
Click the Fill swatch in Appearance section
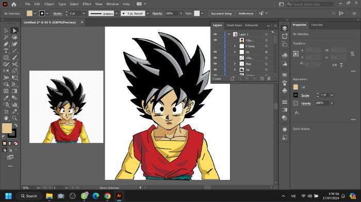click(x=296, y=87)
